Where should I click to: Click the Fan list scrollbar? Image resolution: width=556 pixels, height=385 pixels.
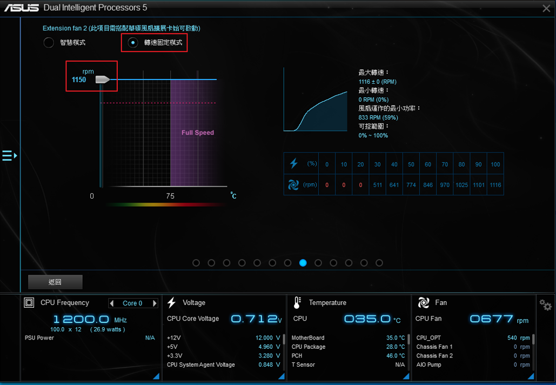534,340
